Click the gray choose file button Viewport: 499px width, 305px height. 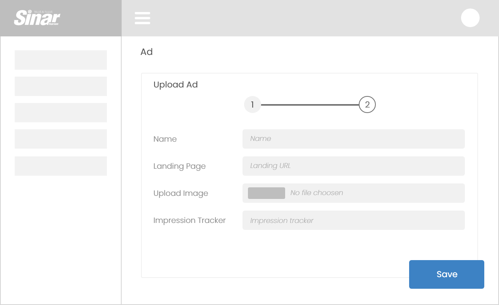[x=266, y=193]
